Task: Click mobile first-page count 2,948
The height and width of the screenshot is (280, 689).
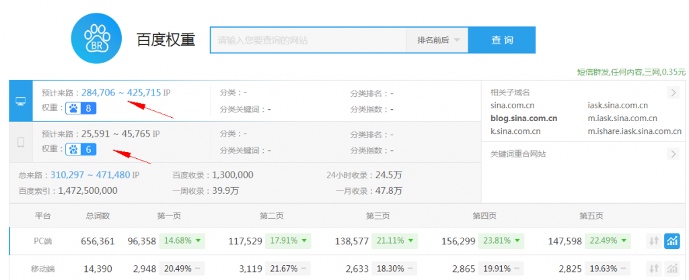Action: 145,269
